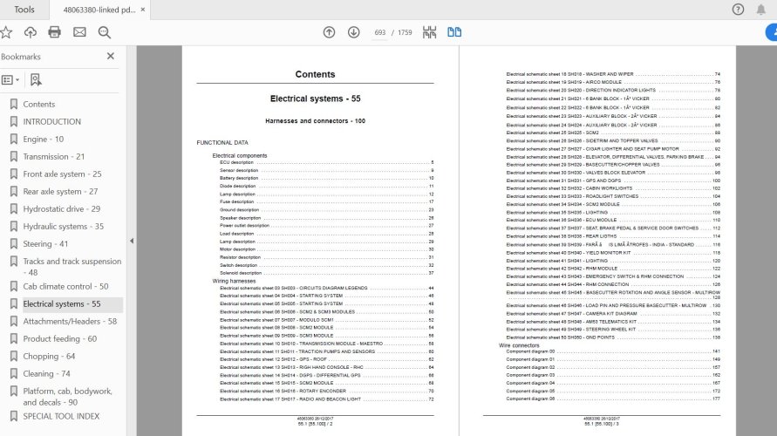Open Platform, cab, bodywork, and decals - 90 bookmark
The height and width of the screenshot is (436, 777).
click(67, 397)
